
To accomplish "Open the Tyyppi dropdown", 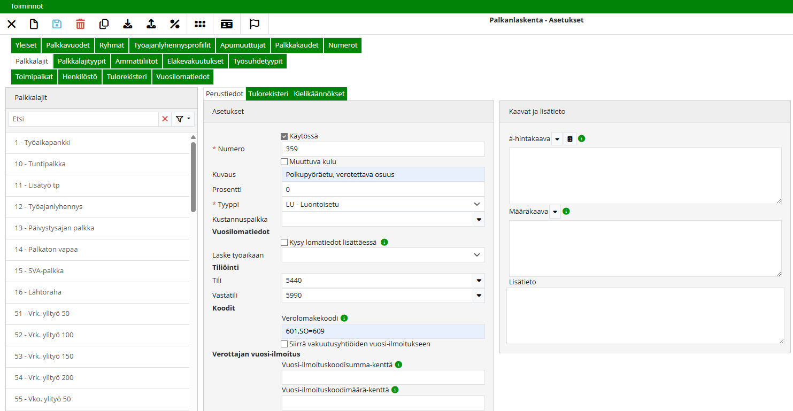I will tap(382, 204).
